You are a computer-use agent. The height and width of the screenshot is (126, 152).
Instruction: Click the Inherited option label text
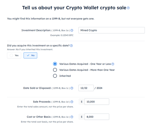(x=65, y=76)
